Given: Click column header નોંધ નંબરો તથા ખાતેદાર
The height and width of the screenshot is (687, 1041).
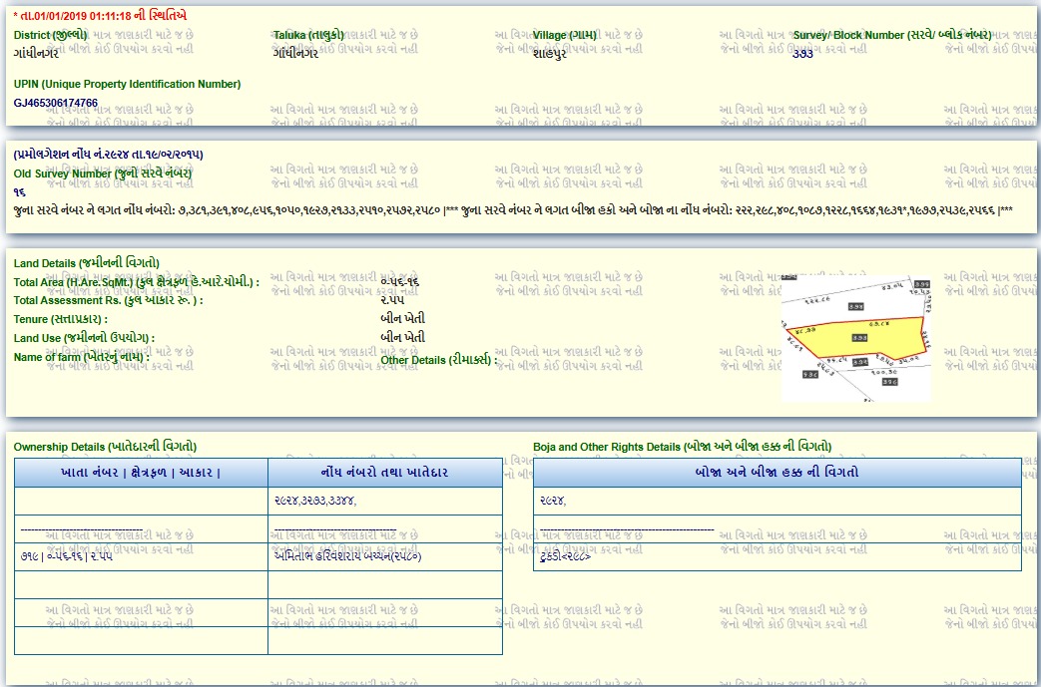Looking at the screenshot, I should (x=385, y=473).
